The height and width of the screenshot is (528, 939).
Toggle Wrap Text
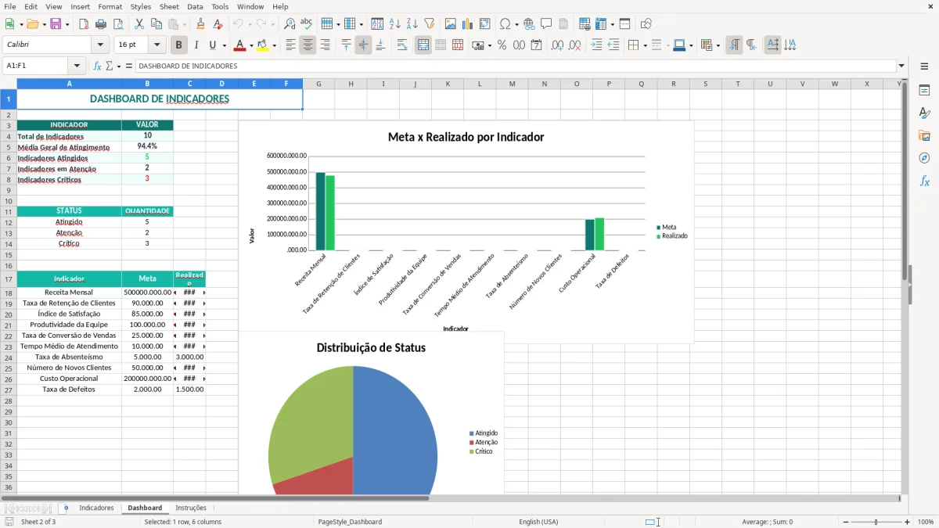(x=402, y=45)
